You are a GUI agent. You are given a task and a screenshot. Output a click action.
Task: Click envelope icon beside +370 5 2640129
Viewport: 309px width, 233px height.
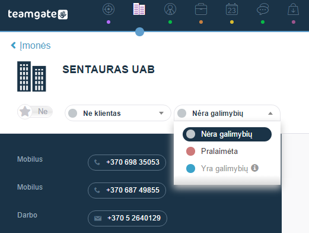click(x=98, y=218)
